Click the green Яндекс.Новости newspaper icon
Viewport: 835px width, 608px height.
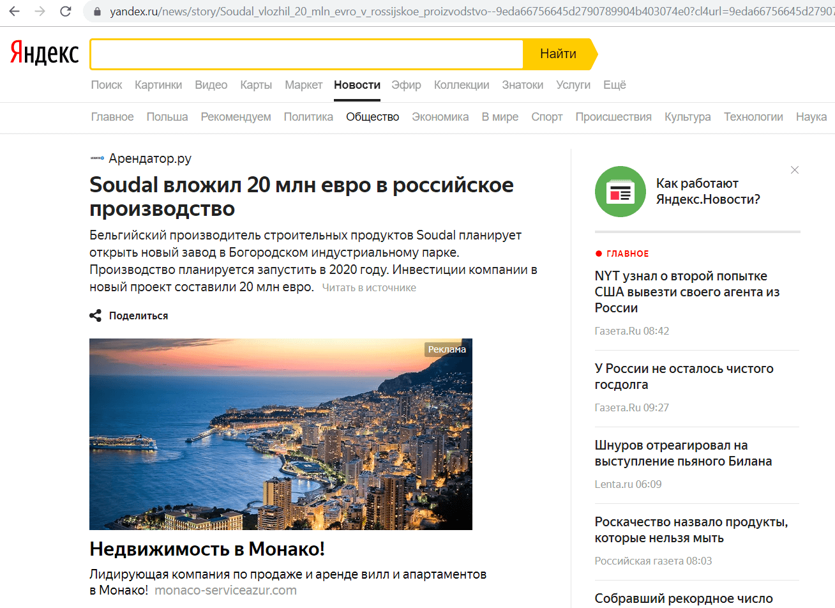[621, 192]
